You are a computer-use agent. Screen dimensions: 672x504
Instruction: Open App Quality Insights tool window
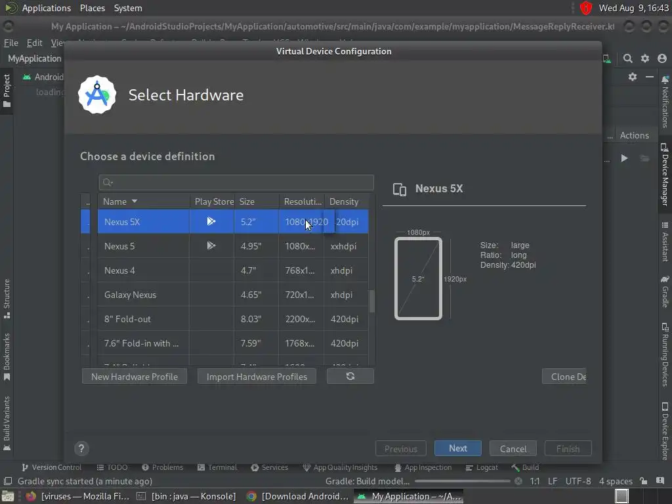pyautogui.click(x=340, y=467)
